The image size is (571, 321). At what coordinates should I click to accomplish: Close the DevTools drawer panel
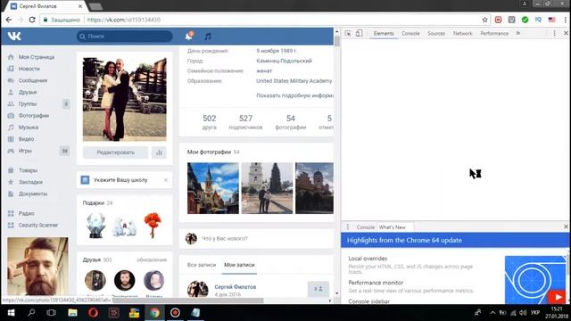tap(566, 226)
